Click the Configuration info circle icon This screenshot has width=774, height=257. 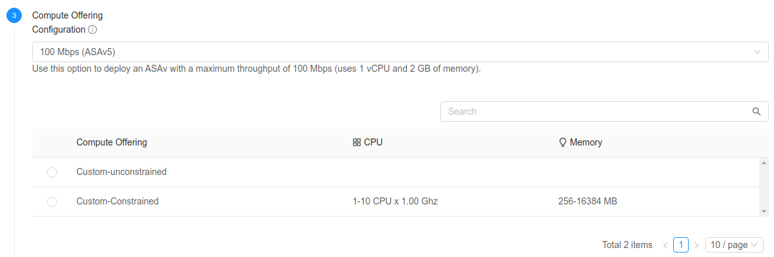tap(92, 29)
